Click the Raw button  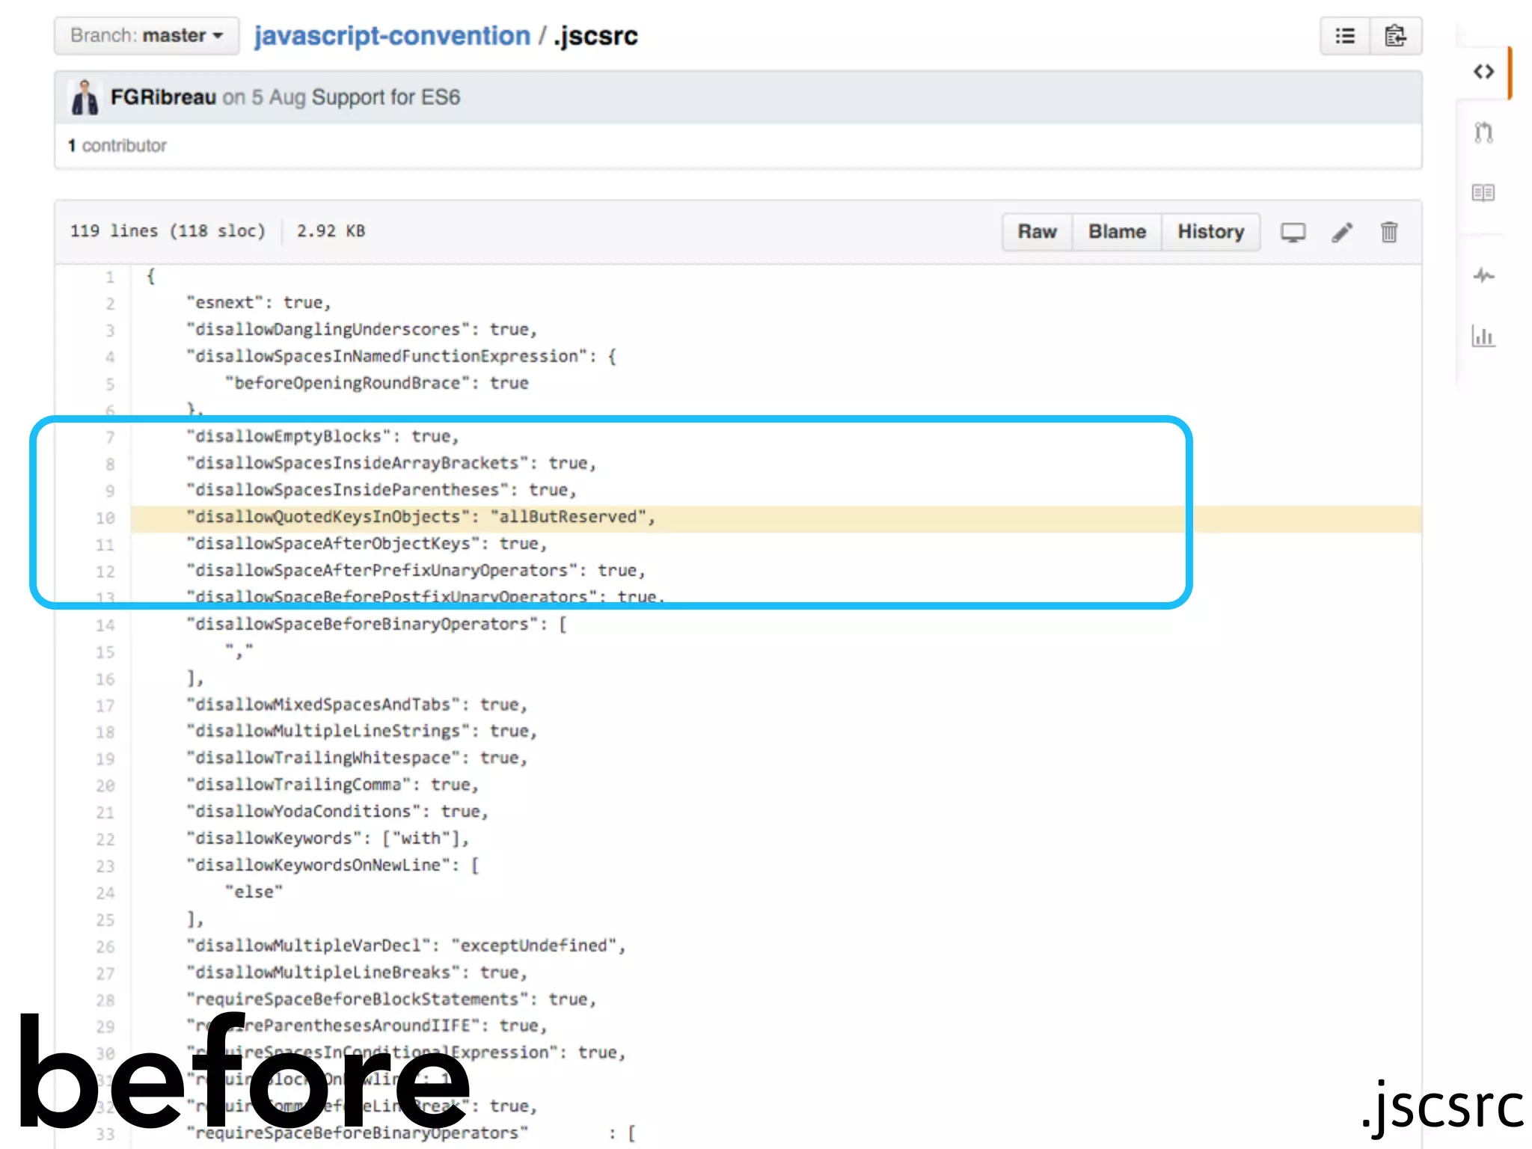[1037, 232]
